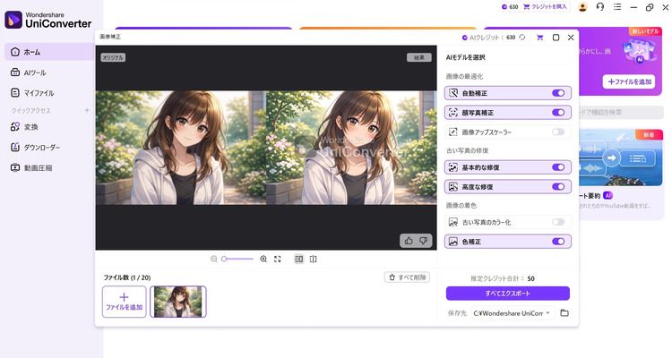Toggle the 高度な修復 switch
The width and height of the screenshot is (672, 358).
point(558,187)
